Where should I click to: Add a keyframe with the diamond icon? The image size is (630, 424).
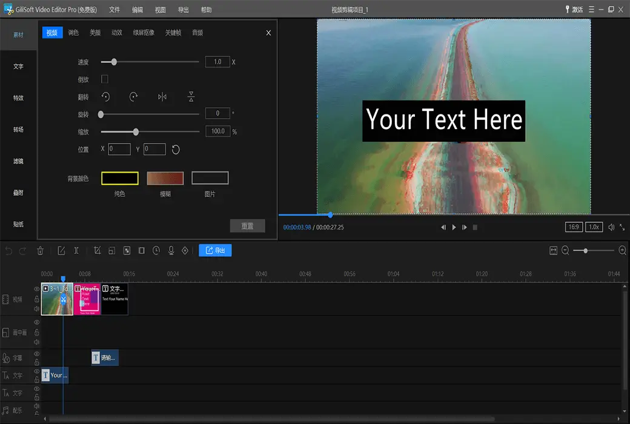(185, 251)
